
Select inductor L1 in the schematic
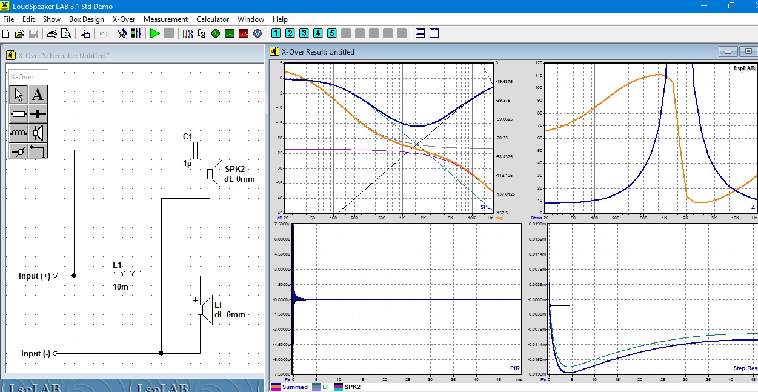[127, 274]
